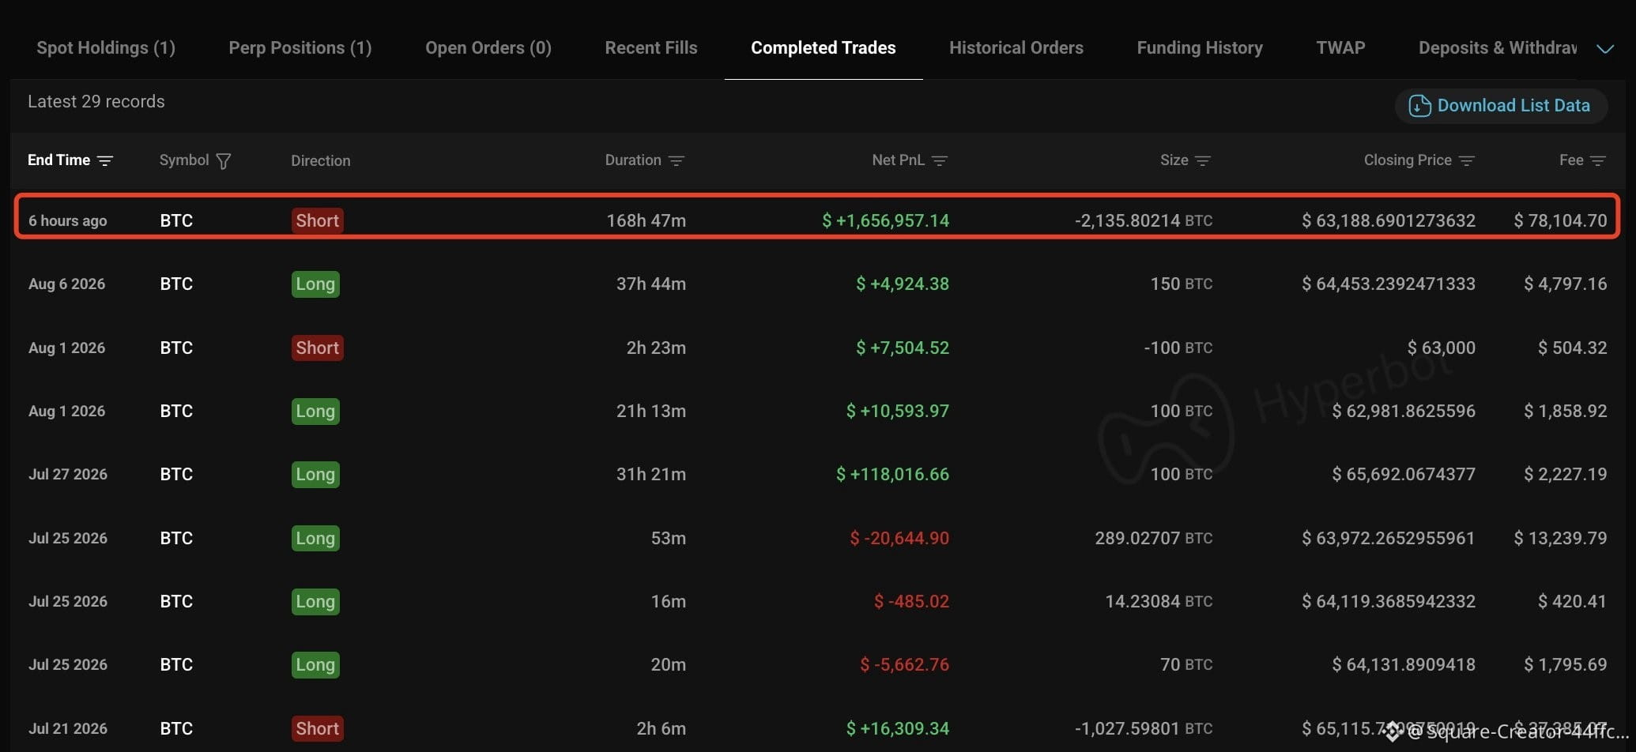Screen dimensions: 1636x752
Task: Click the size 14.23084 BTC
Action: point(1159,601)
